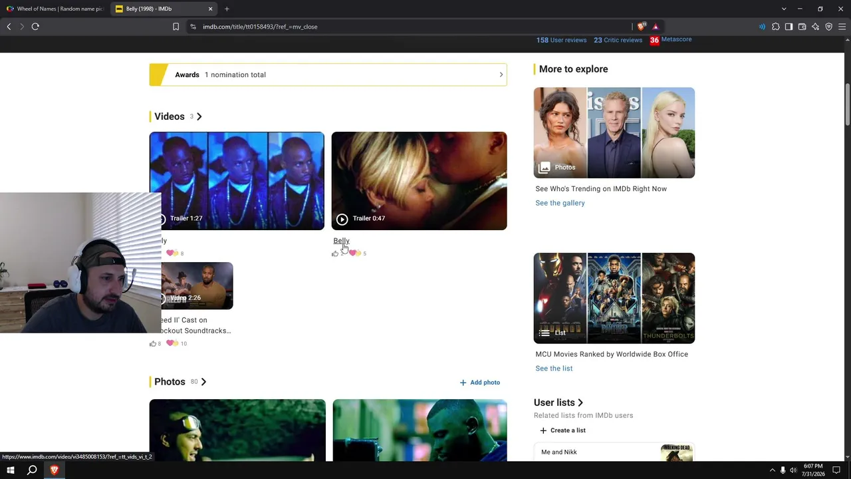The width and height of the screenshot is (851, 479).
Task: Open the Trailer 1:27 video thumbnail
Action: (237, 181)
